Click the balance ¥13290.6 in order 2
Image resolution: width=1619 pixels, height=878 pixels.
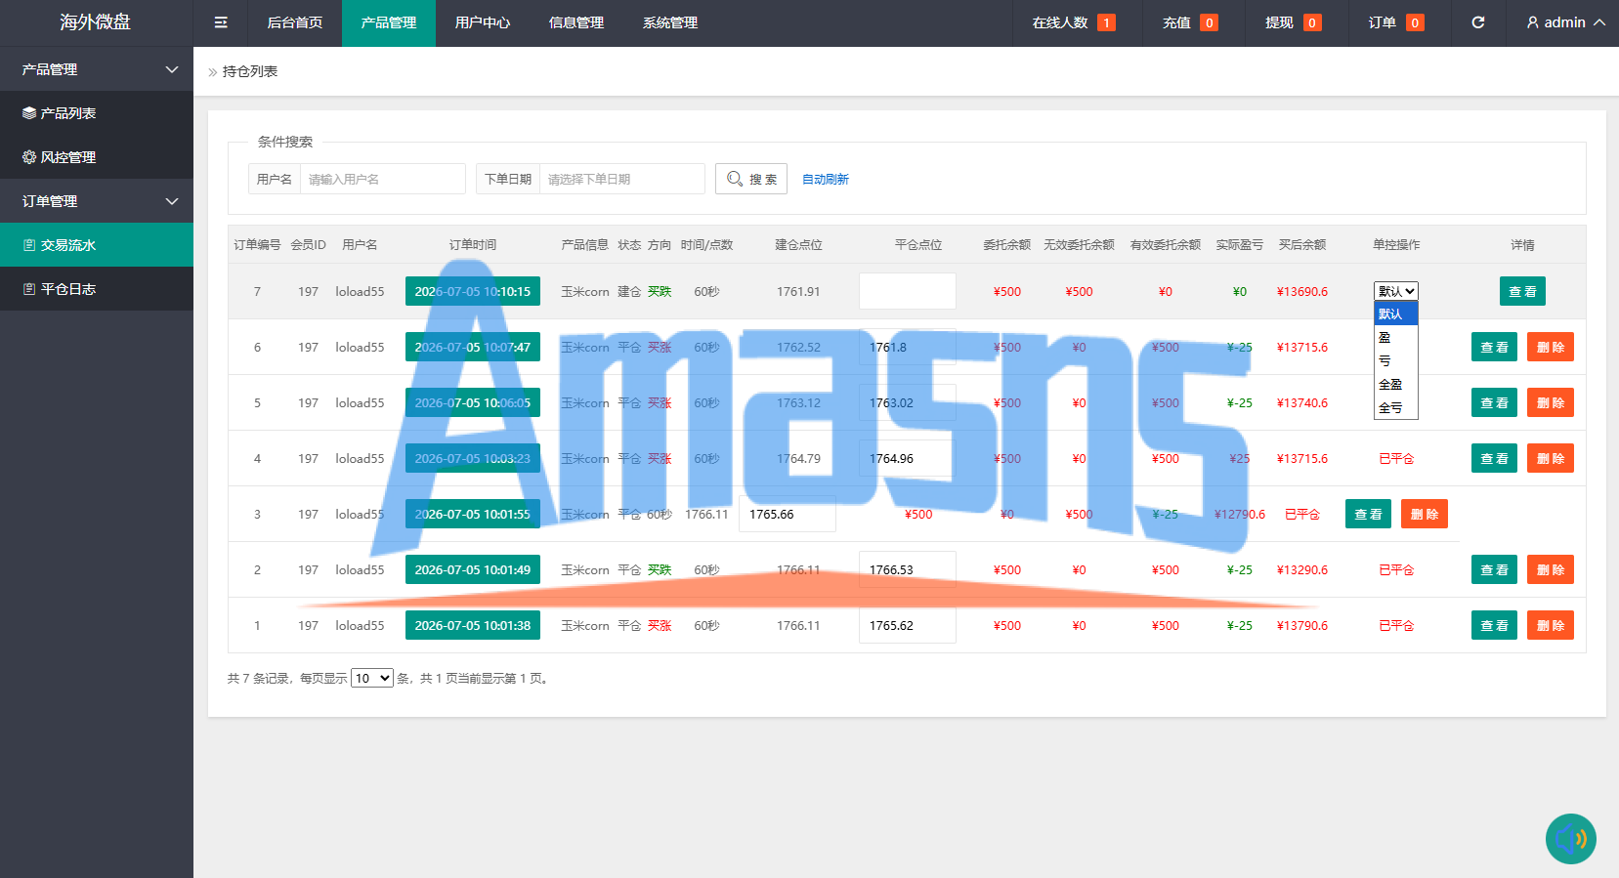pos(1302,569)
